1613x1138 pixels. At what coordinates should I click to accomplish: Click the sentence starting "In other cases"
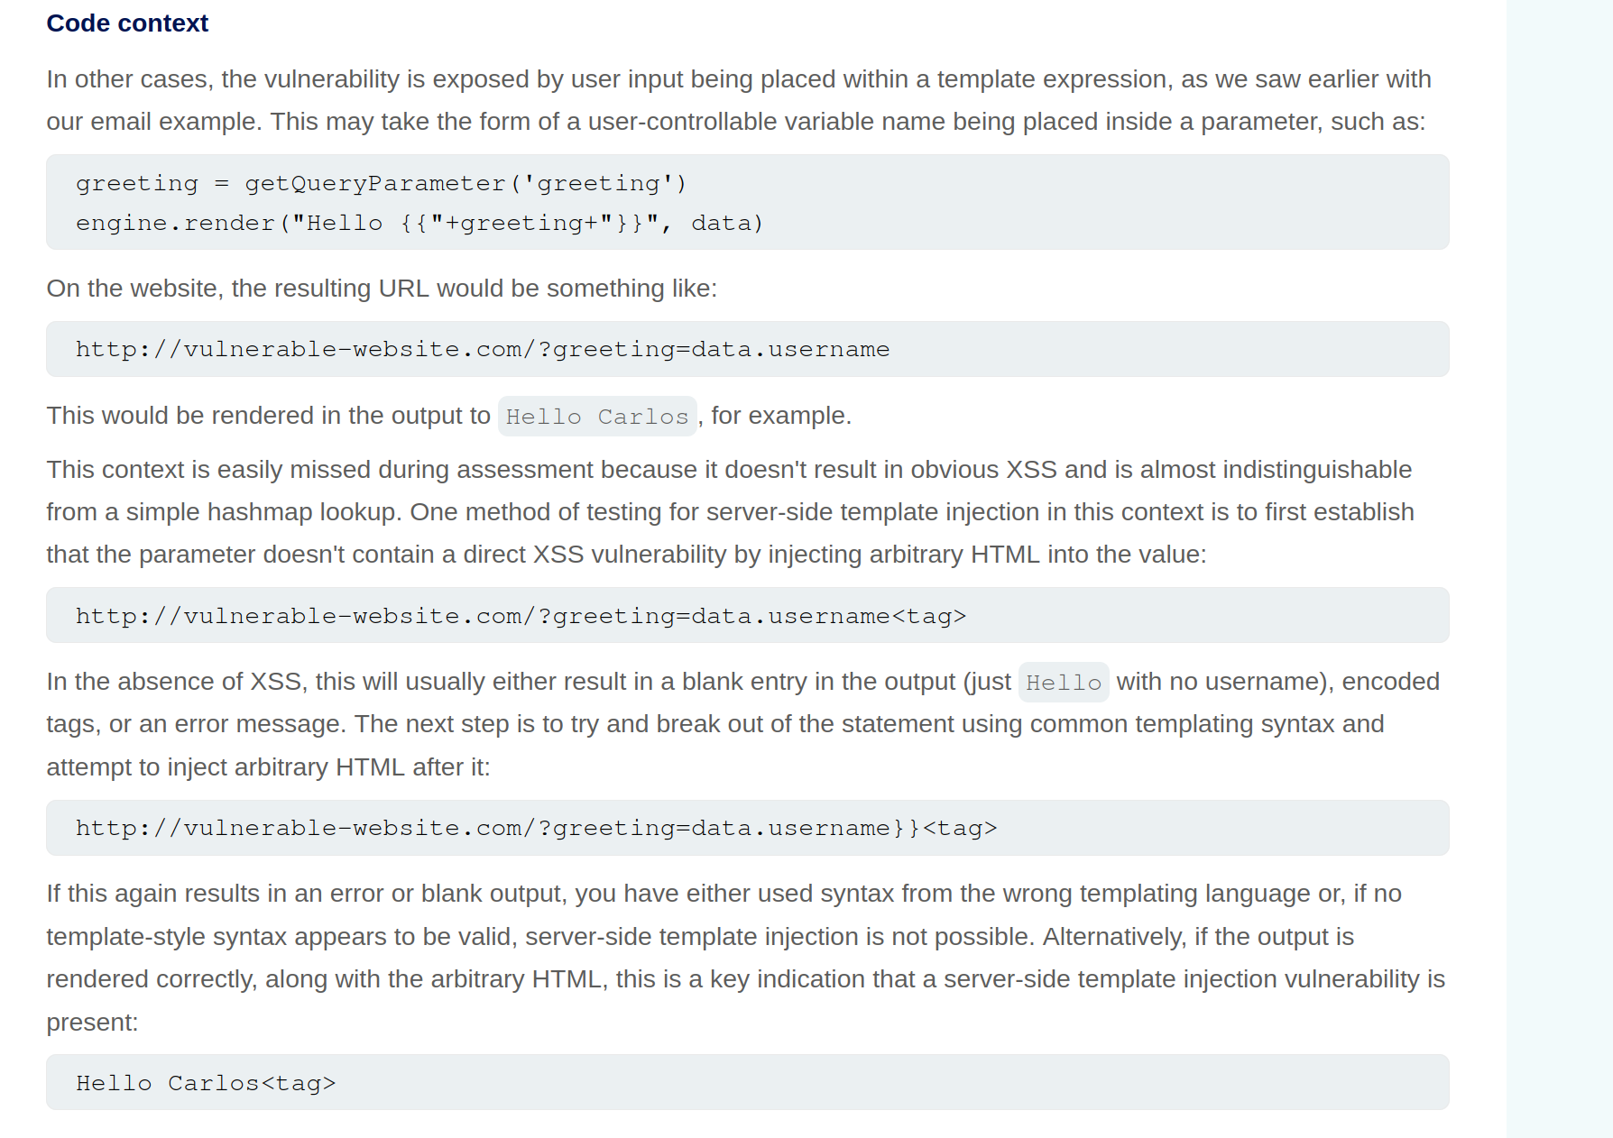click(x=738, y=79)
